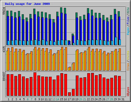
Task: Click the red KBytes bar for day 17
Action: [69, 94]
